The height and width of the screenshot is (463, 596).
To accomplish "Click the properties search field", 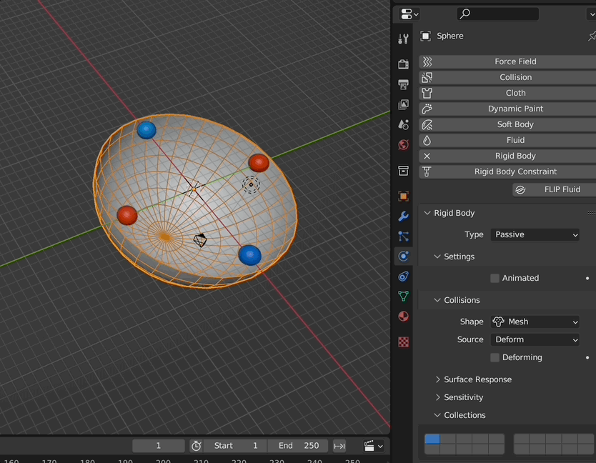I will (497, 14).
